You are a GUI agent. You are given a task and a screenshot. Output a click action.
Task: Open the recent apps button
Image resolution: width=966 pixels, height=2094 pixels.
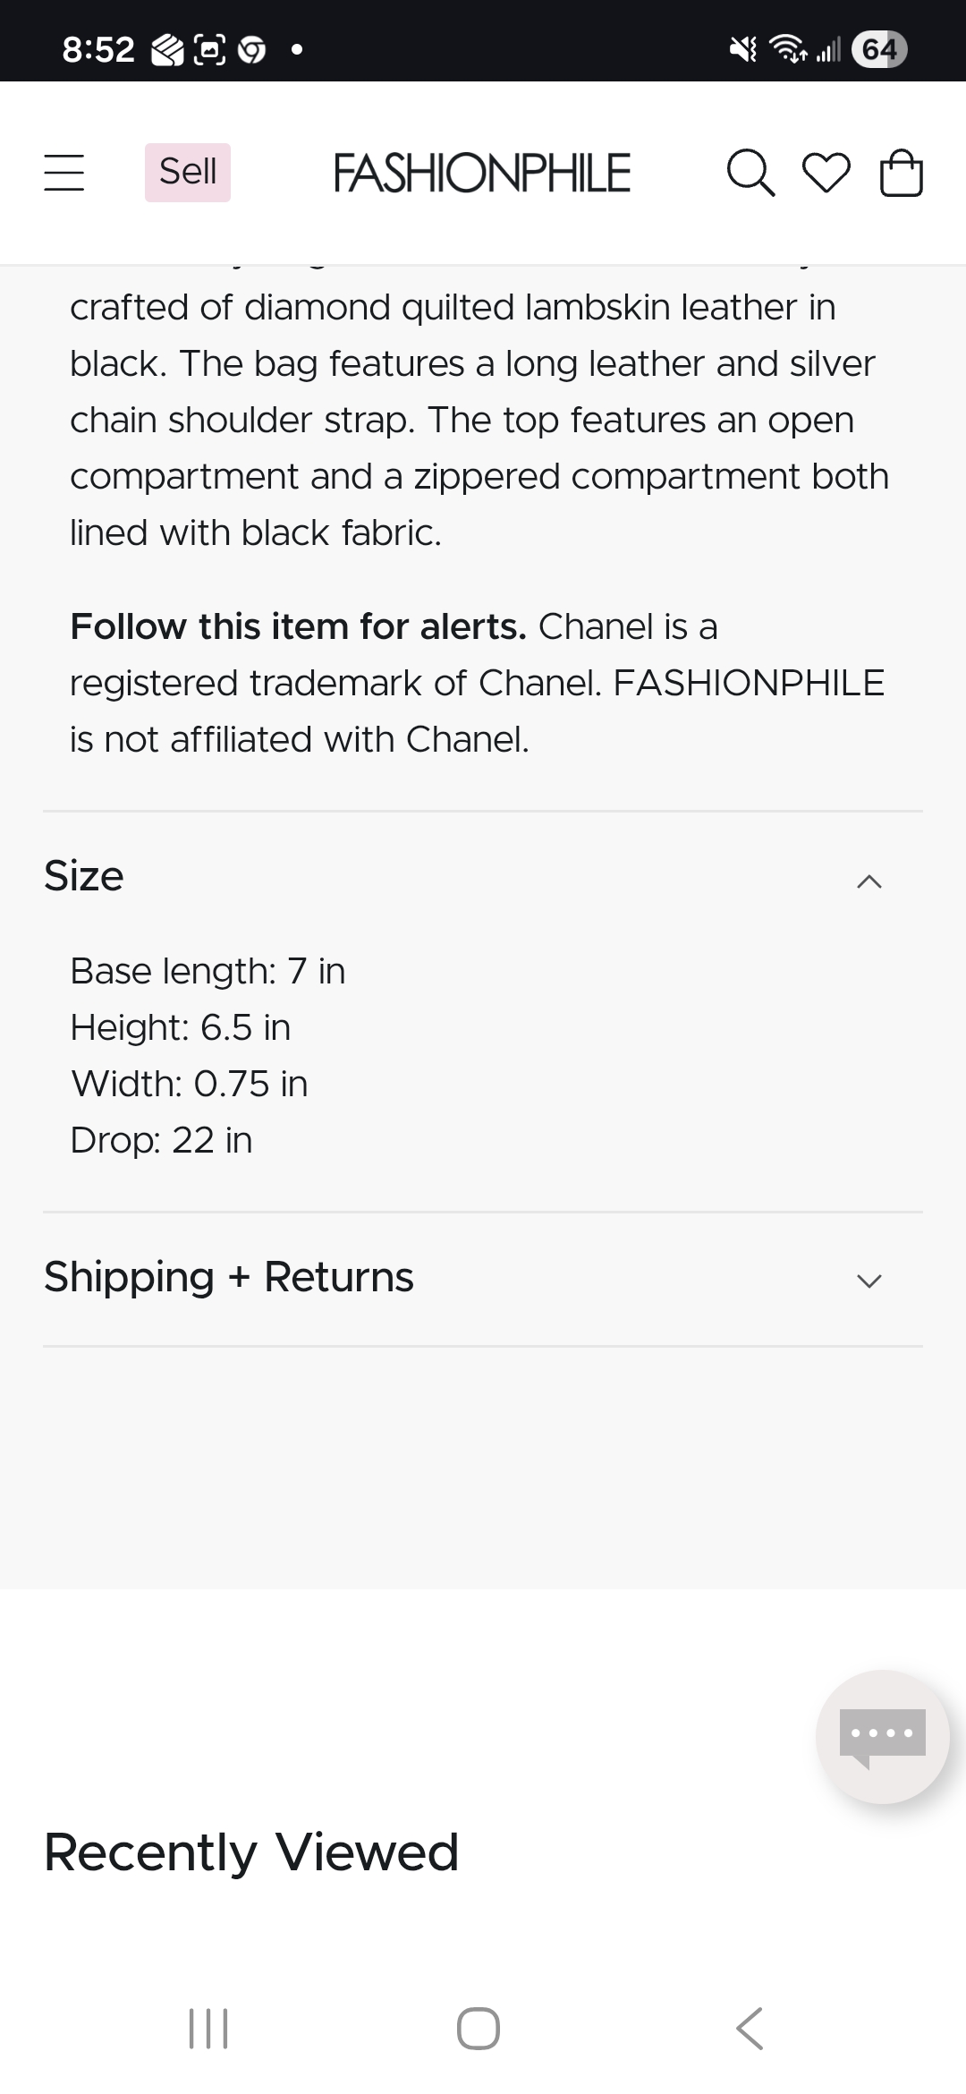(208, 2028)
